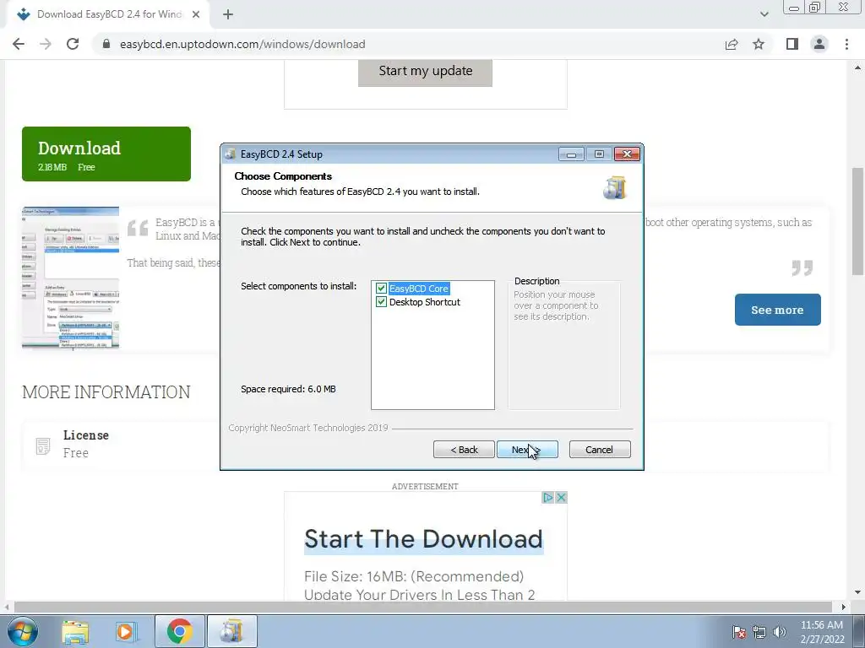Image resolution: width=865 pixels, height=648 pixels.
Task: Share this page via share icon
Action: (x=732, y=44)
